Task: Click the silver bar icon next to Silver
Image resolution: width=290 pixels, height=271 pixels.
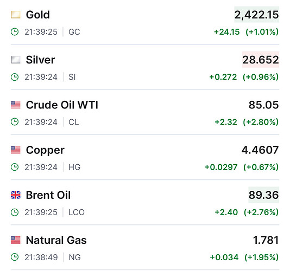Action: click(16, 60)
